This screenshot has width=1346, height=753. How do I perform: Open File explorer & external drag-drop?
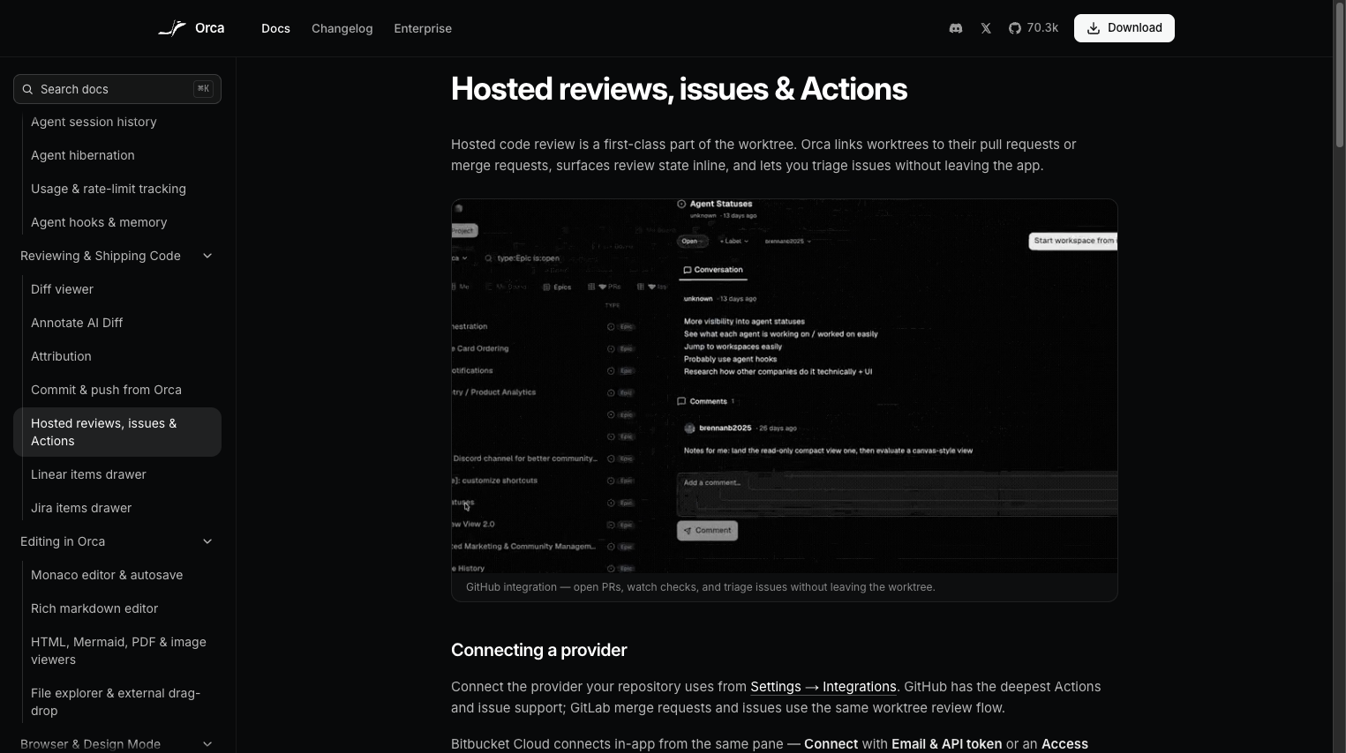[117, 702]
